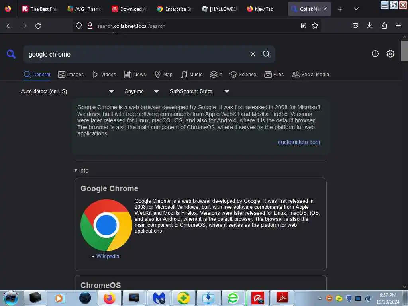
Task: Open search preferences gear icon
Action: coord(390,54)
